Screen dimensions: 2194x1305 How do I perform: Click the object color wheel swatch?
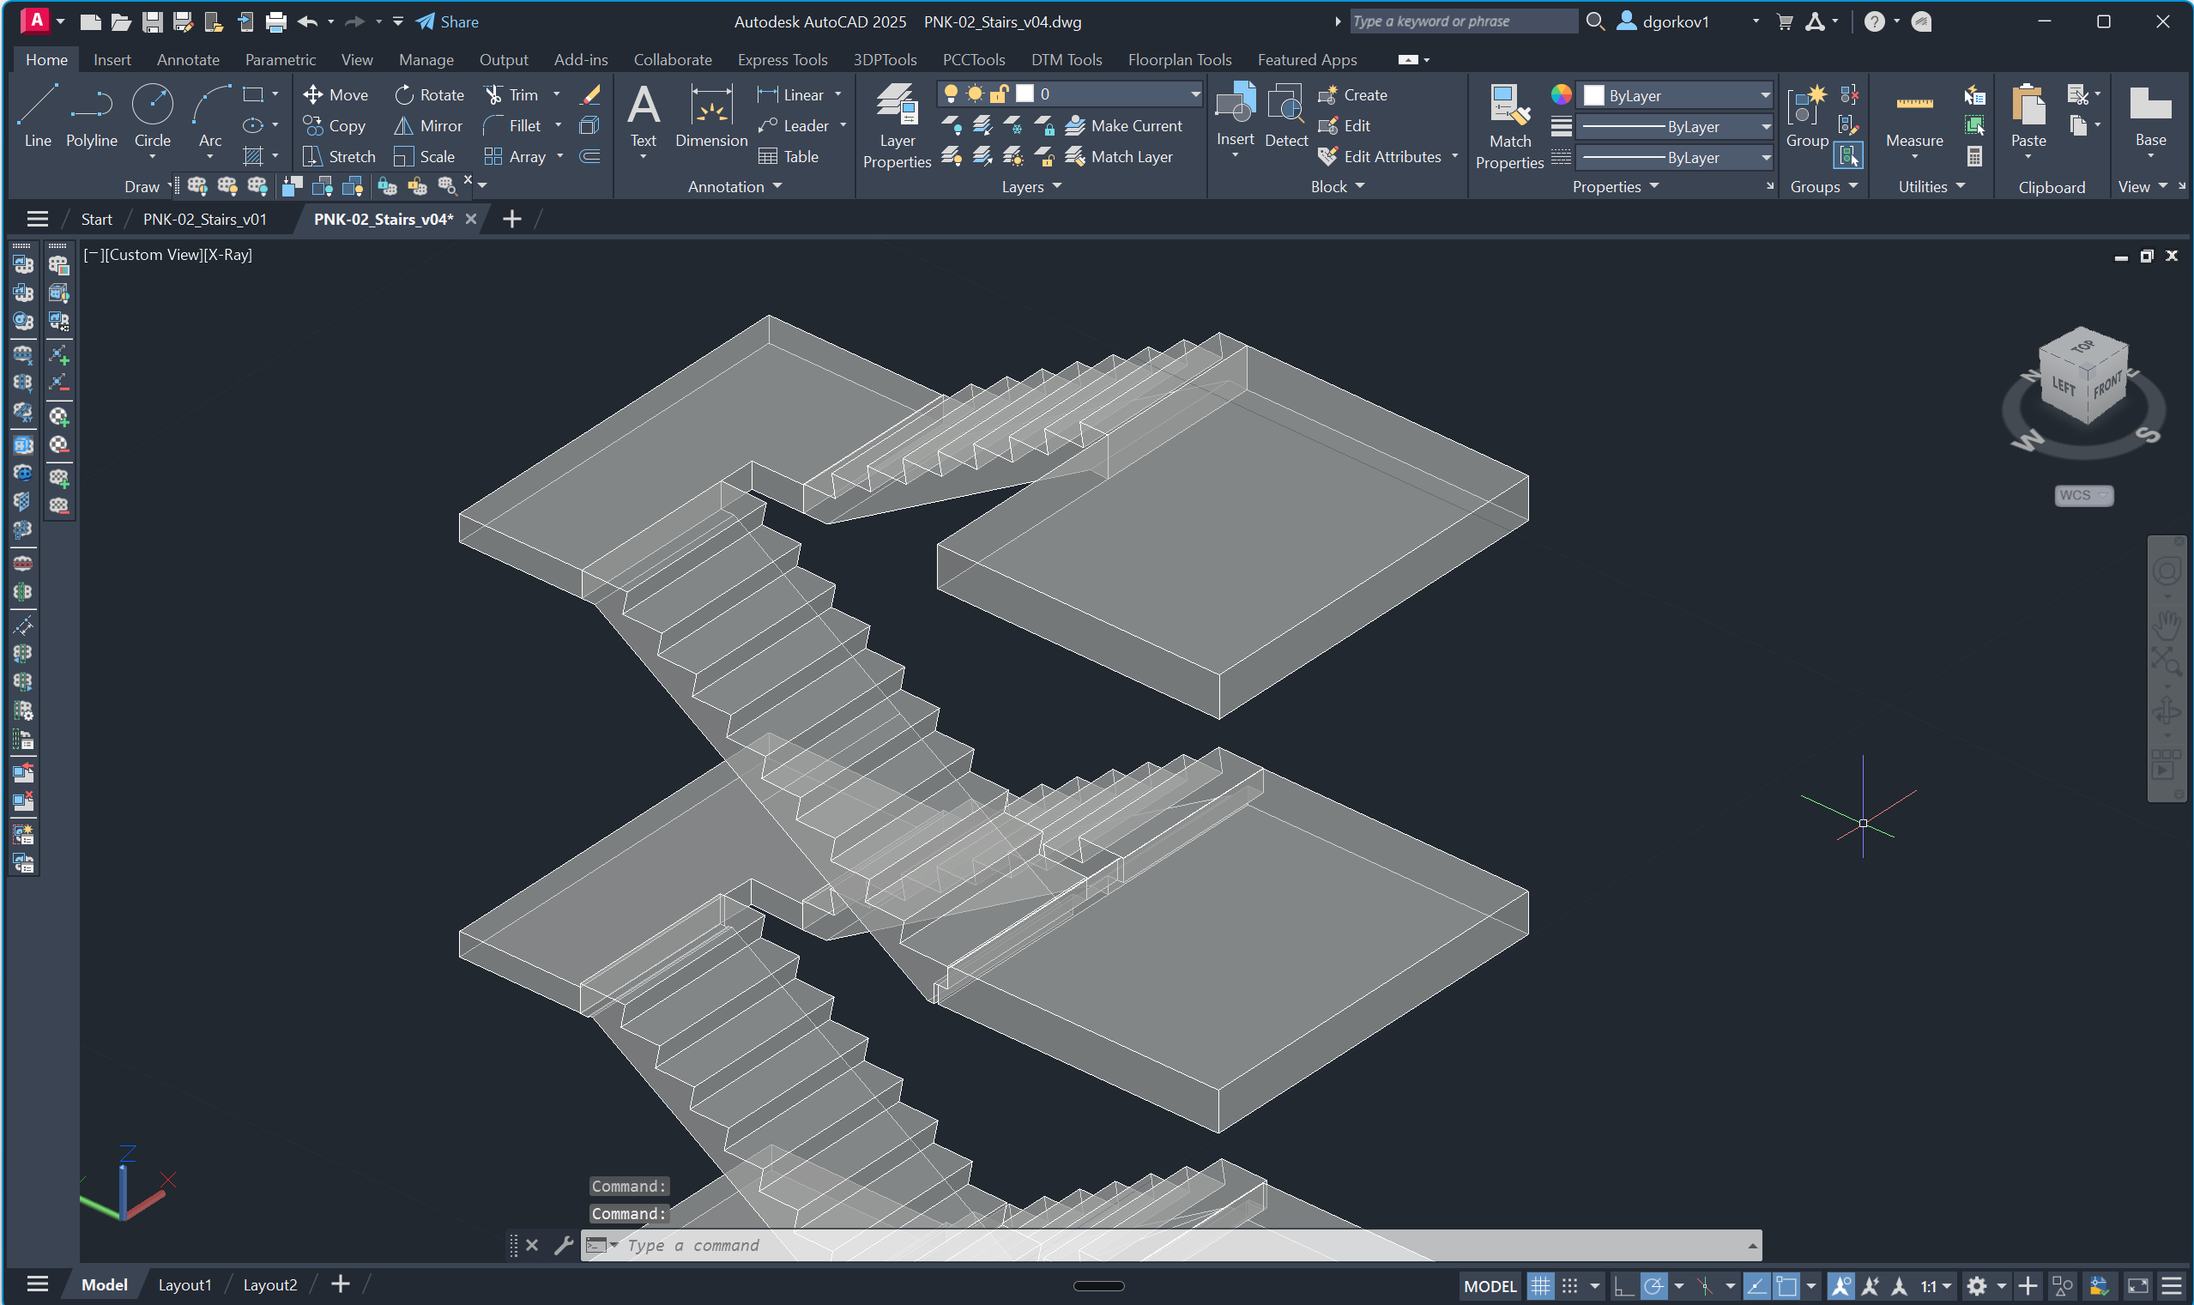point(1560,94)
